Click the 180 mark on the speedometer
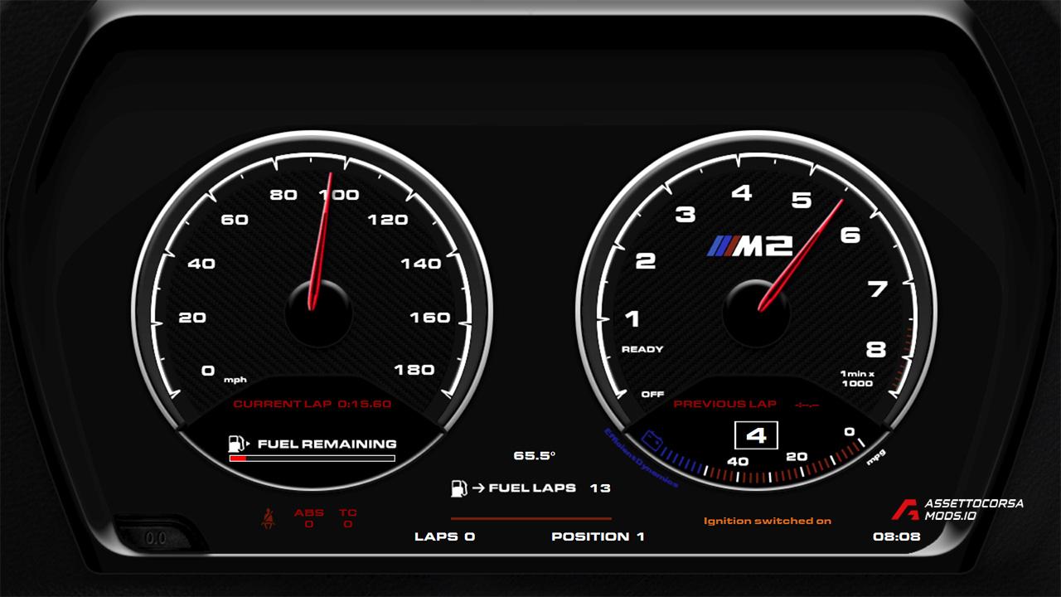 tap(415, 370)
